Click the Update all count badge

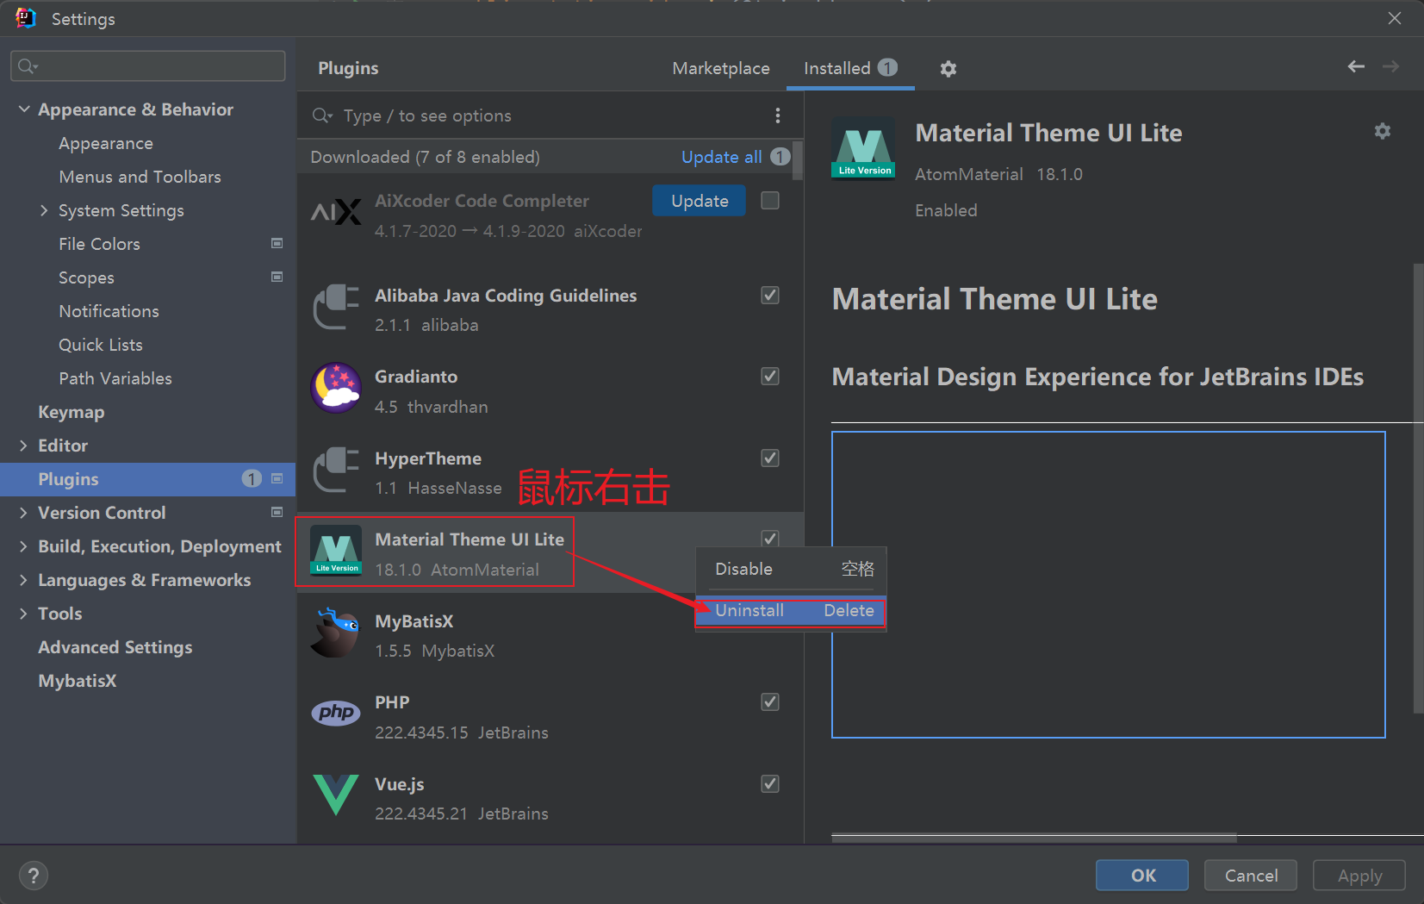[x=780, y=157]
